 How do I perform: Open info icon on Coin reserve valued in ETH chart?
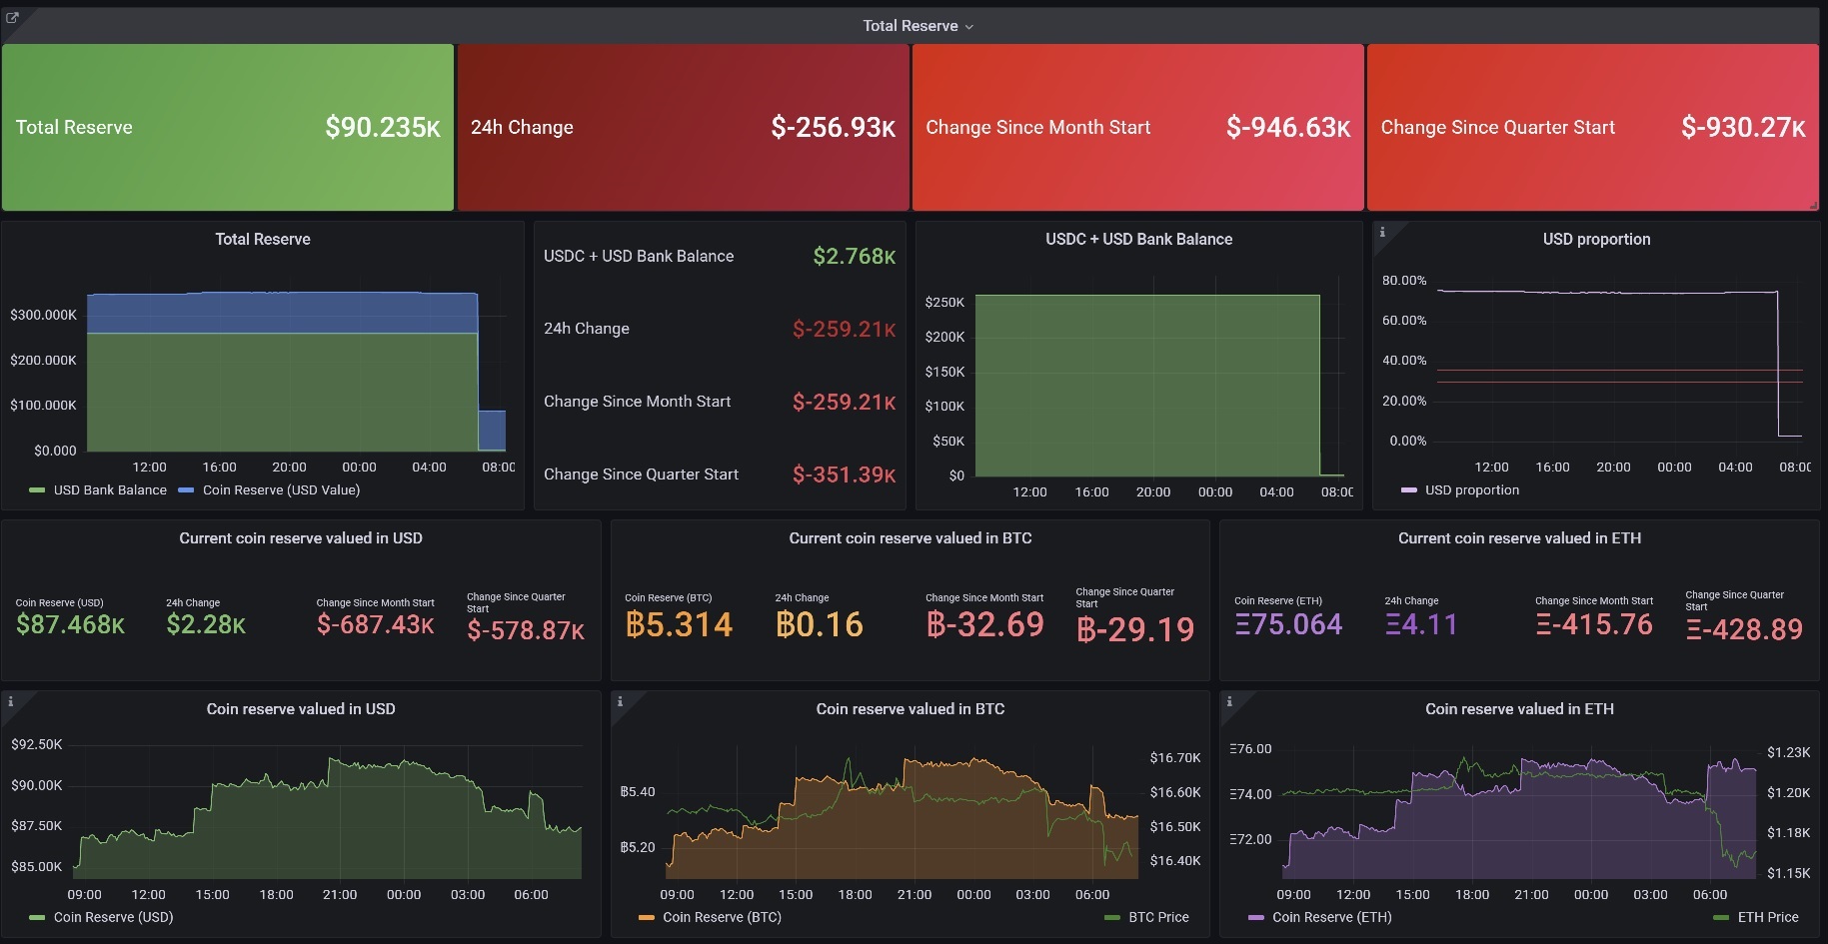click(x=1229, y=701)
